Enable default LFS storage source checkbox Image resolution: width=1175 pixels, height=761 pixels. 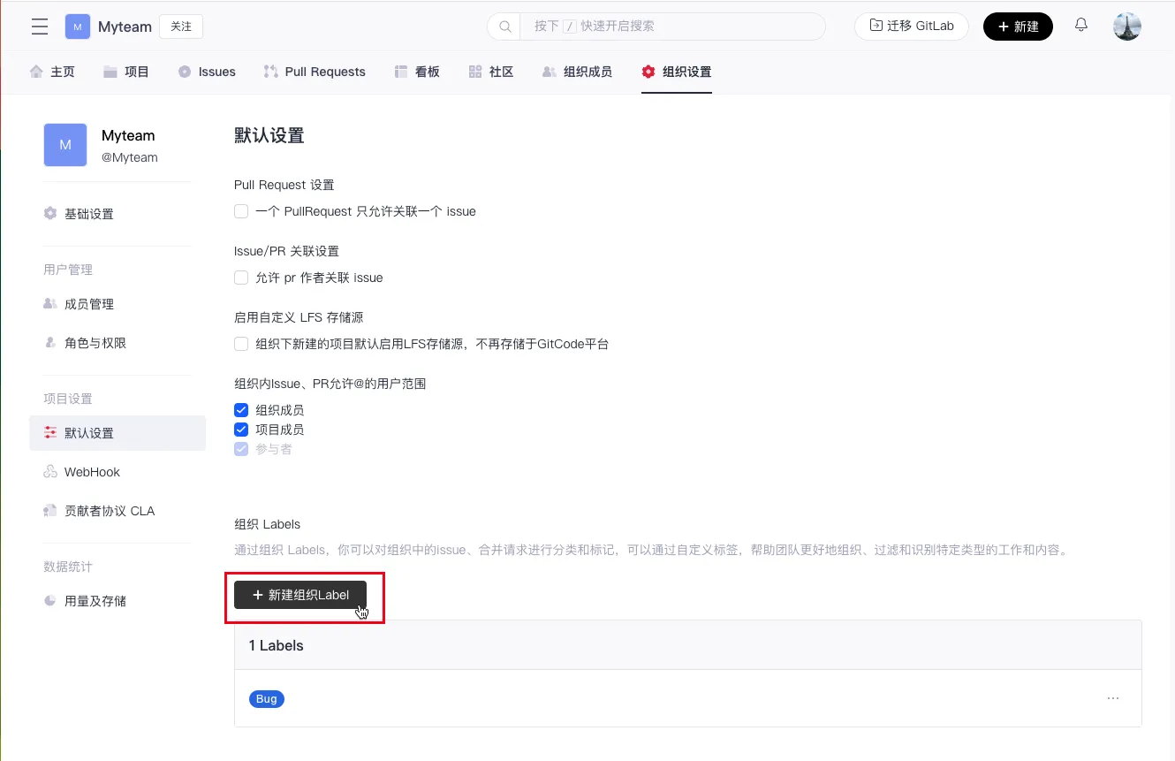click(x=241, y=344)
